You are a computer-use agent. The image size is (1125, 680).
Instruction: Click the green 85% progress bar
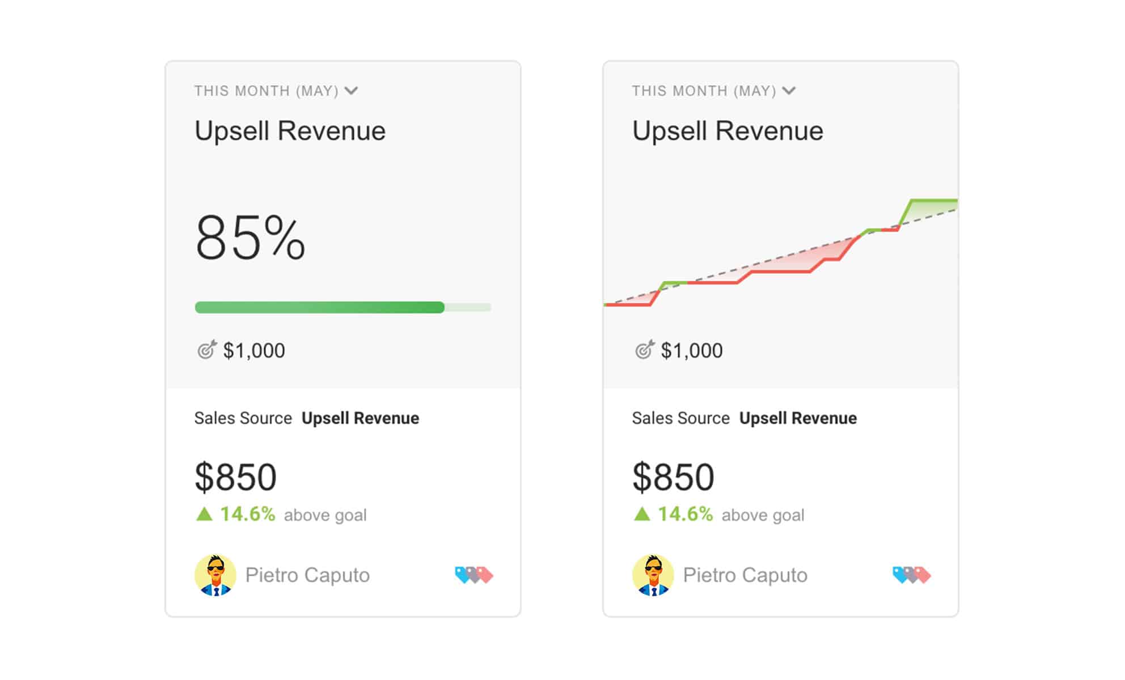(x=320, y=307)
